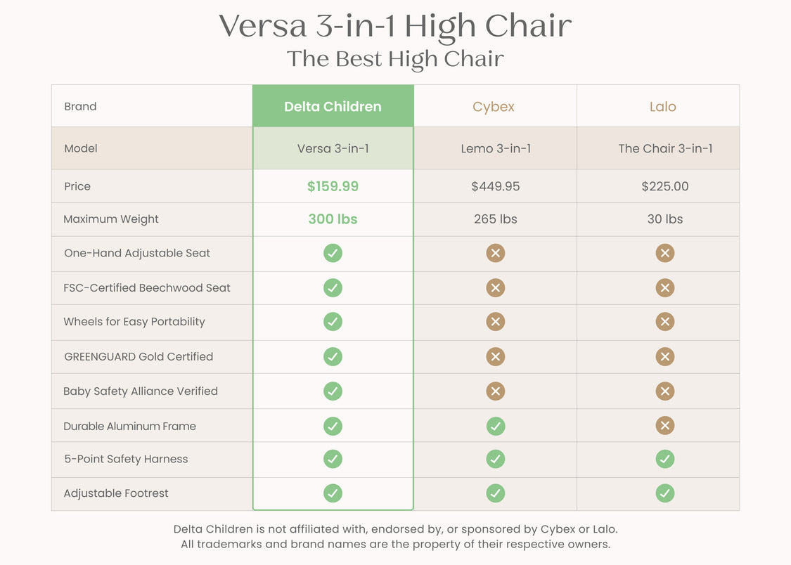
Task: Select the Cybex brand header
Action: (494, 107)
